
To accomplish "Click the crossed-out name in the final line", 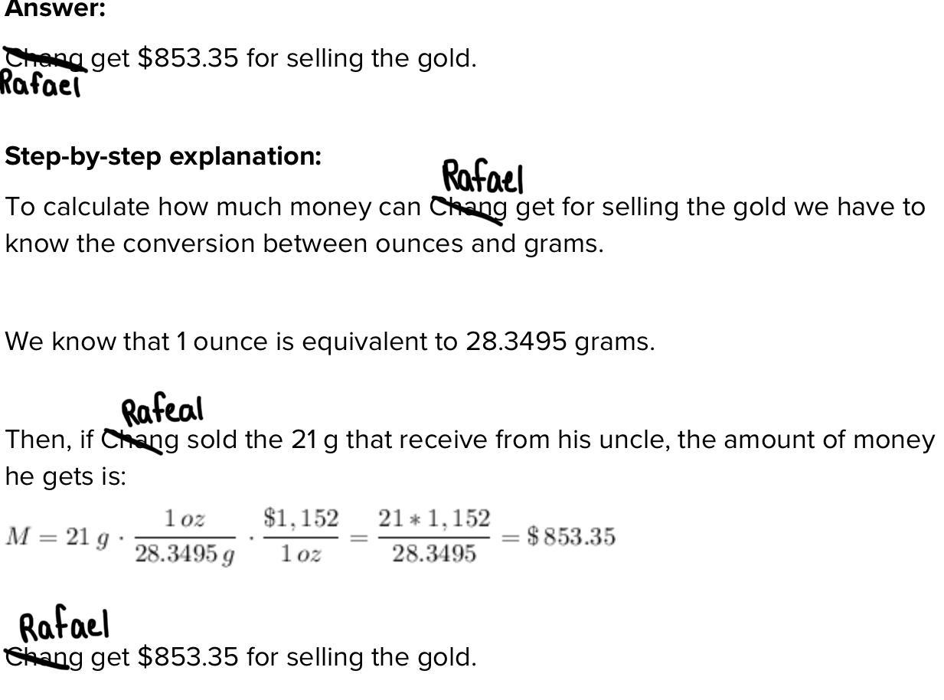I will [44, 657].
